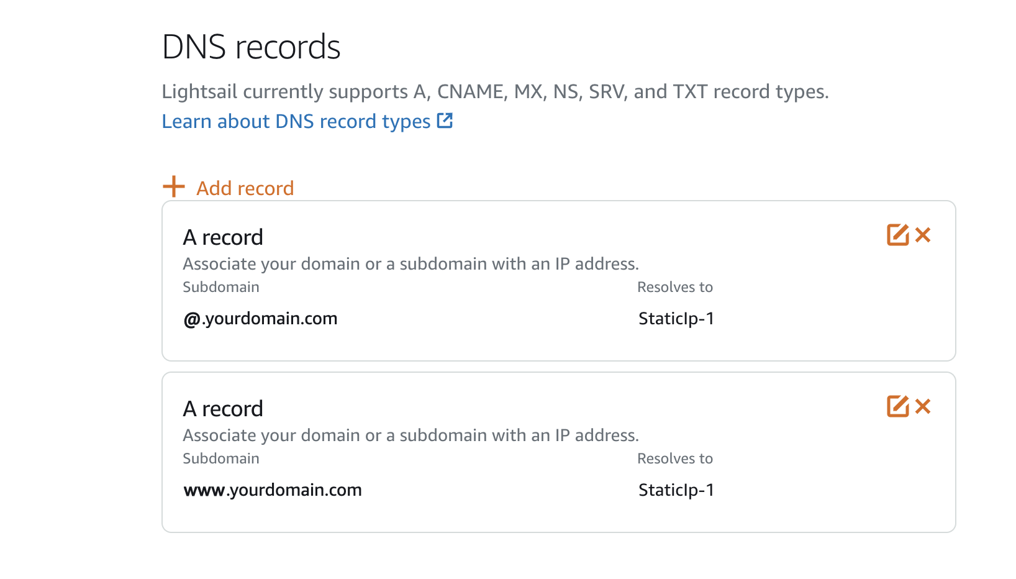
Task: Click the first A record heading
Action: click(x=223, y=237)
